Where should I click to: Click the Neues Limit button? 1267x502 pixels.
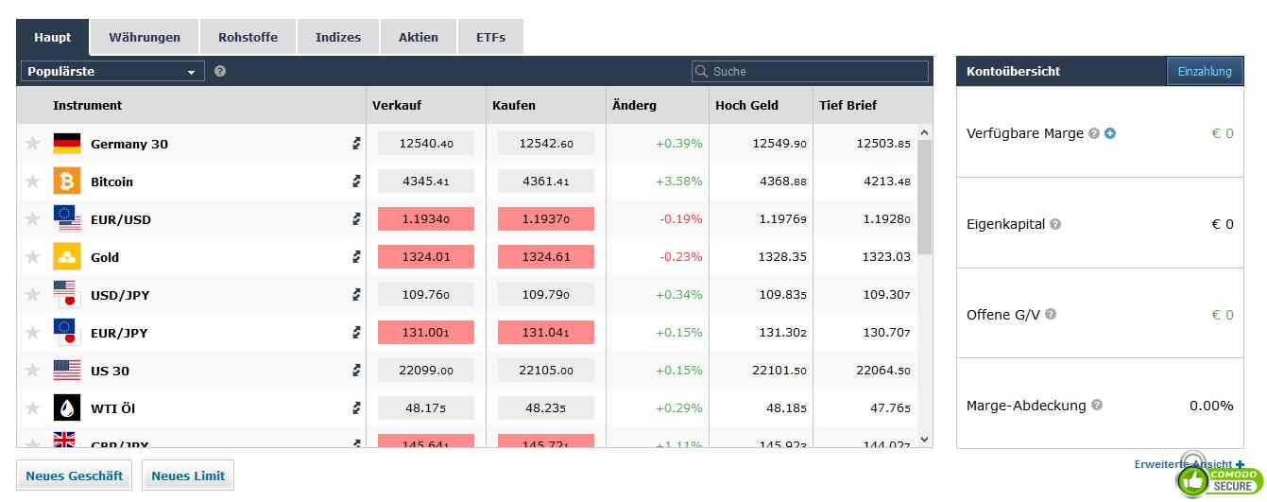(x=188, y=476)
